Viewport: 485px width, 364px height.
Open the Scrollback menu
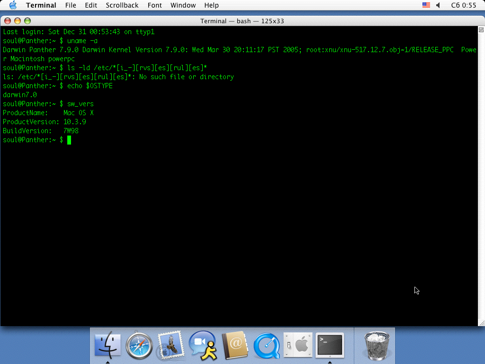[x=122, y=5]
